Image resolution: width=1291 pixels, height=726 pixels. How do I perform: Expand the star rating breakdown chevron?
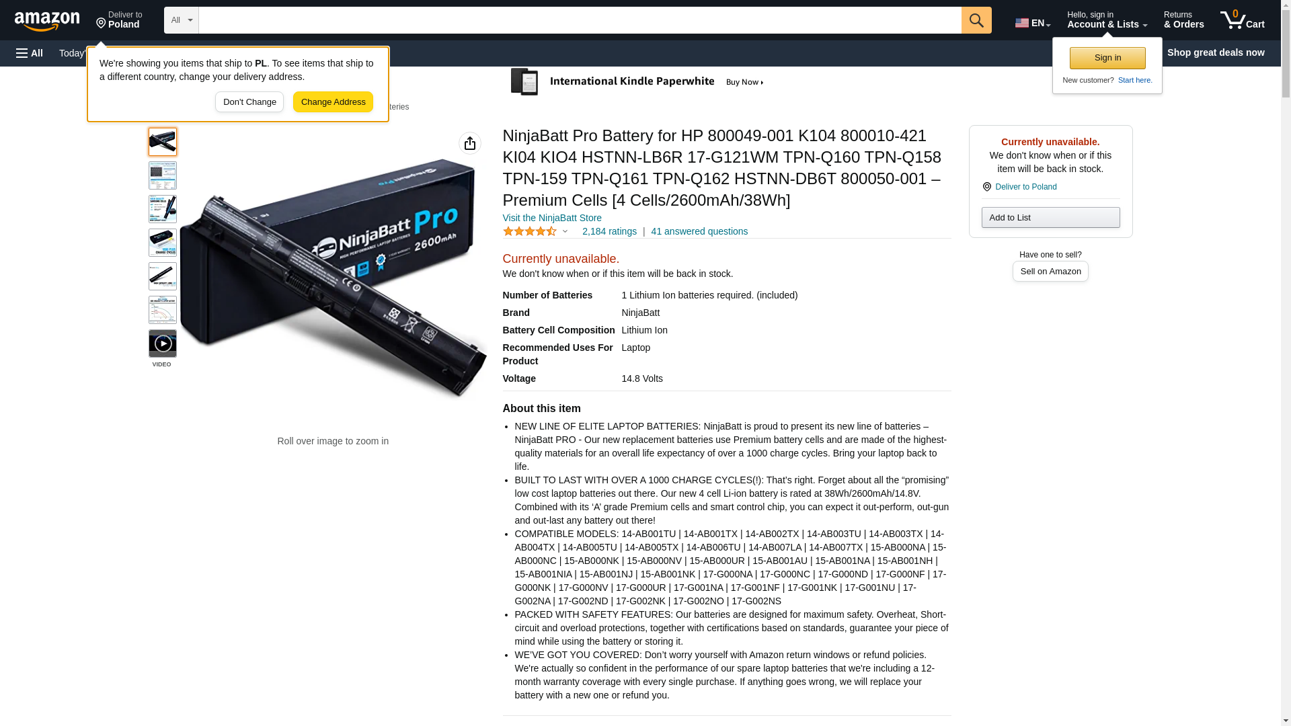[565, 231]
